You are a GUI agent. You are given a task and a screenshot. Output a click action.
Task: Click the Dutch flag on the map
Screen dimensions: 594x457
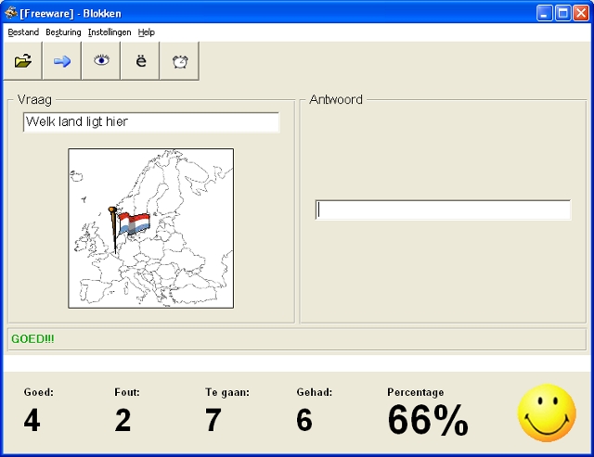[132, 223]
